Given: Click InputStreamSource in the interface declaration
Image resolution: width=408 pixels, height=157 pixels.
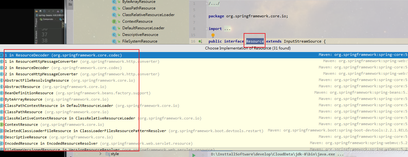Looking at the screenshot, I should point(302,41).
